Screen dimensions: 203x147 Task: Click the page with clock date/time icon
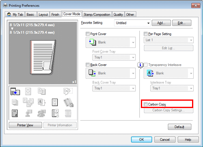click(55, 113)
